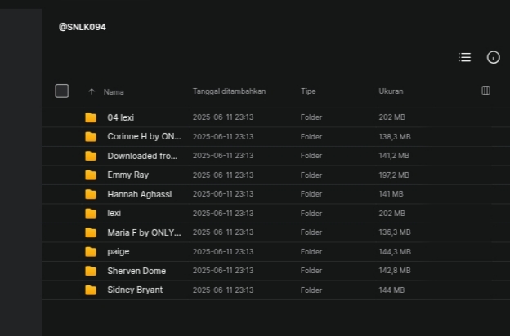Click the Corinne H folder icon
510x336 pixels.
point(91,137)
